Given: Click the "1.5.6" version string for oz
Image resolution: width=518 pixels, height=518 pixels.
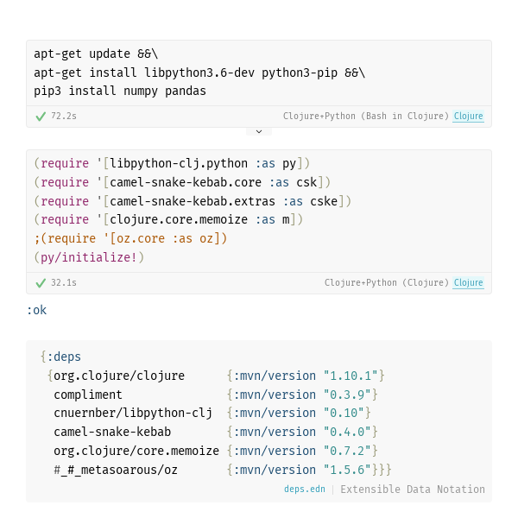Looking at the screenshot, I should pyautogui.click(x=348, y=470).
